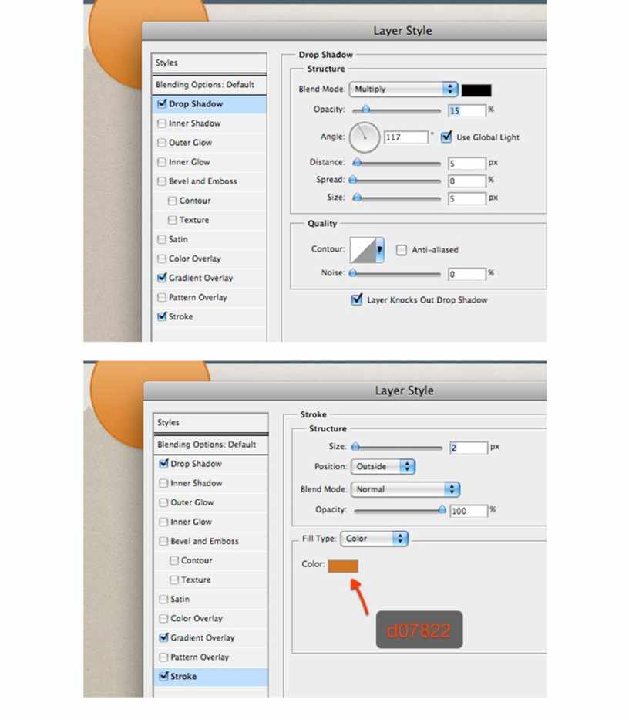This screenshot has width=629, height=720.
Task: Uncheck Drop Shadow in the top dialog
Action: 162,103
